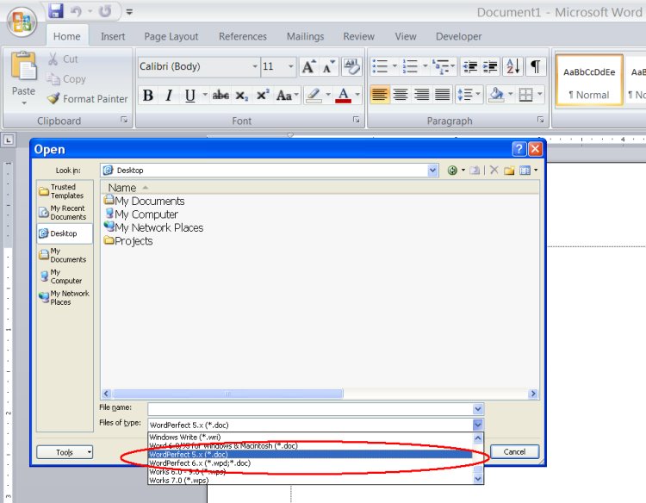This screenshot has height=503, width=646.
Task: Switch to the Page Layout tab
Action: pyautogui.click(x=171, y=37)
